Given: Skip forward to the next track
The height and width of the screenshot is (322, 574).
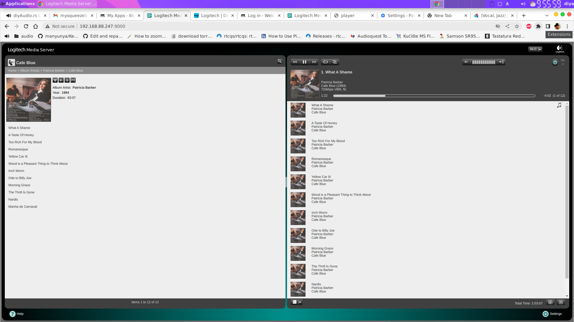Looking at the screenshot, I should click(x=314, y=62).
